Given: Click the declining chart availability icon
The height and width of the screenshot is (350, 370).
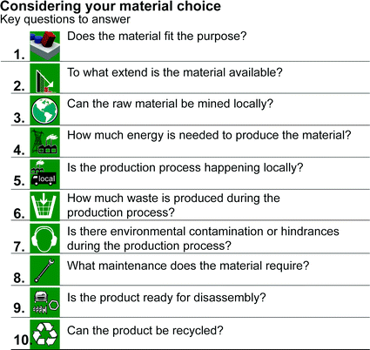Looking at the screenshot, I should pos(44,78).
